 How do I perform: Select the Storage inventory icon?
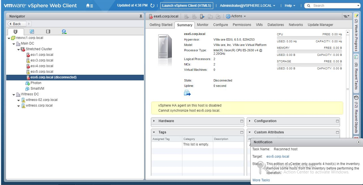pos(48,31)
